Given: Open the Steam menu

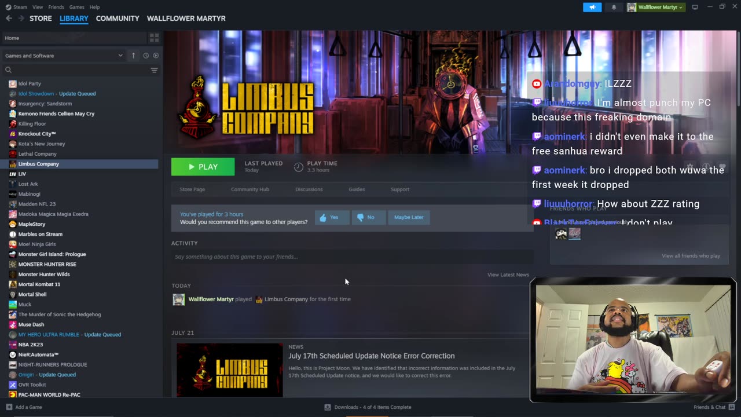Looking at the screenshot, I should point(20,7).
